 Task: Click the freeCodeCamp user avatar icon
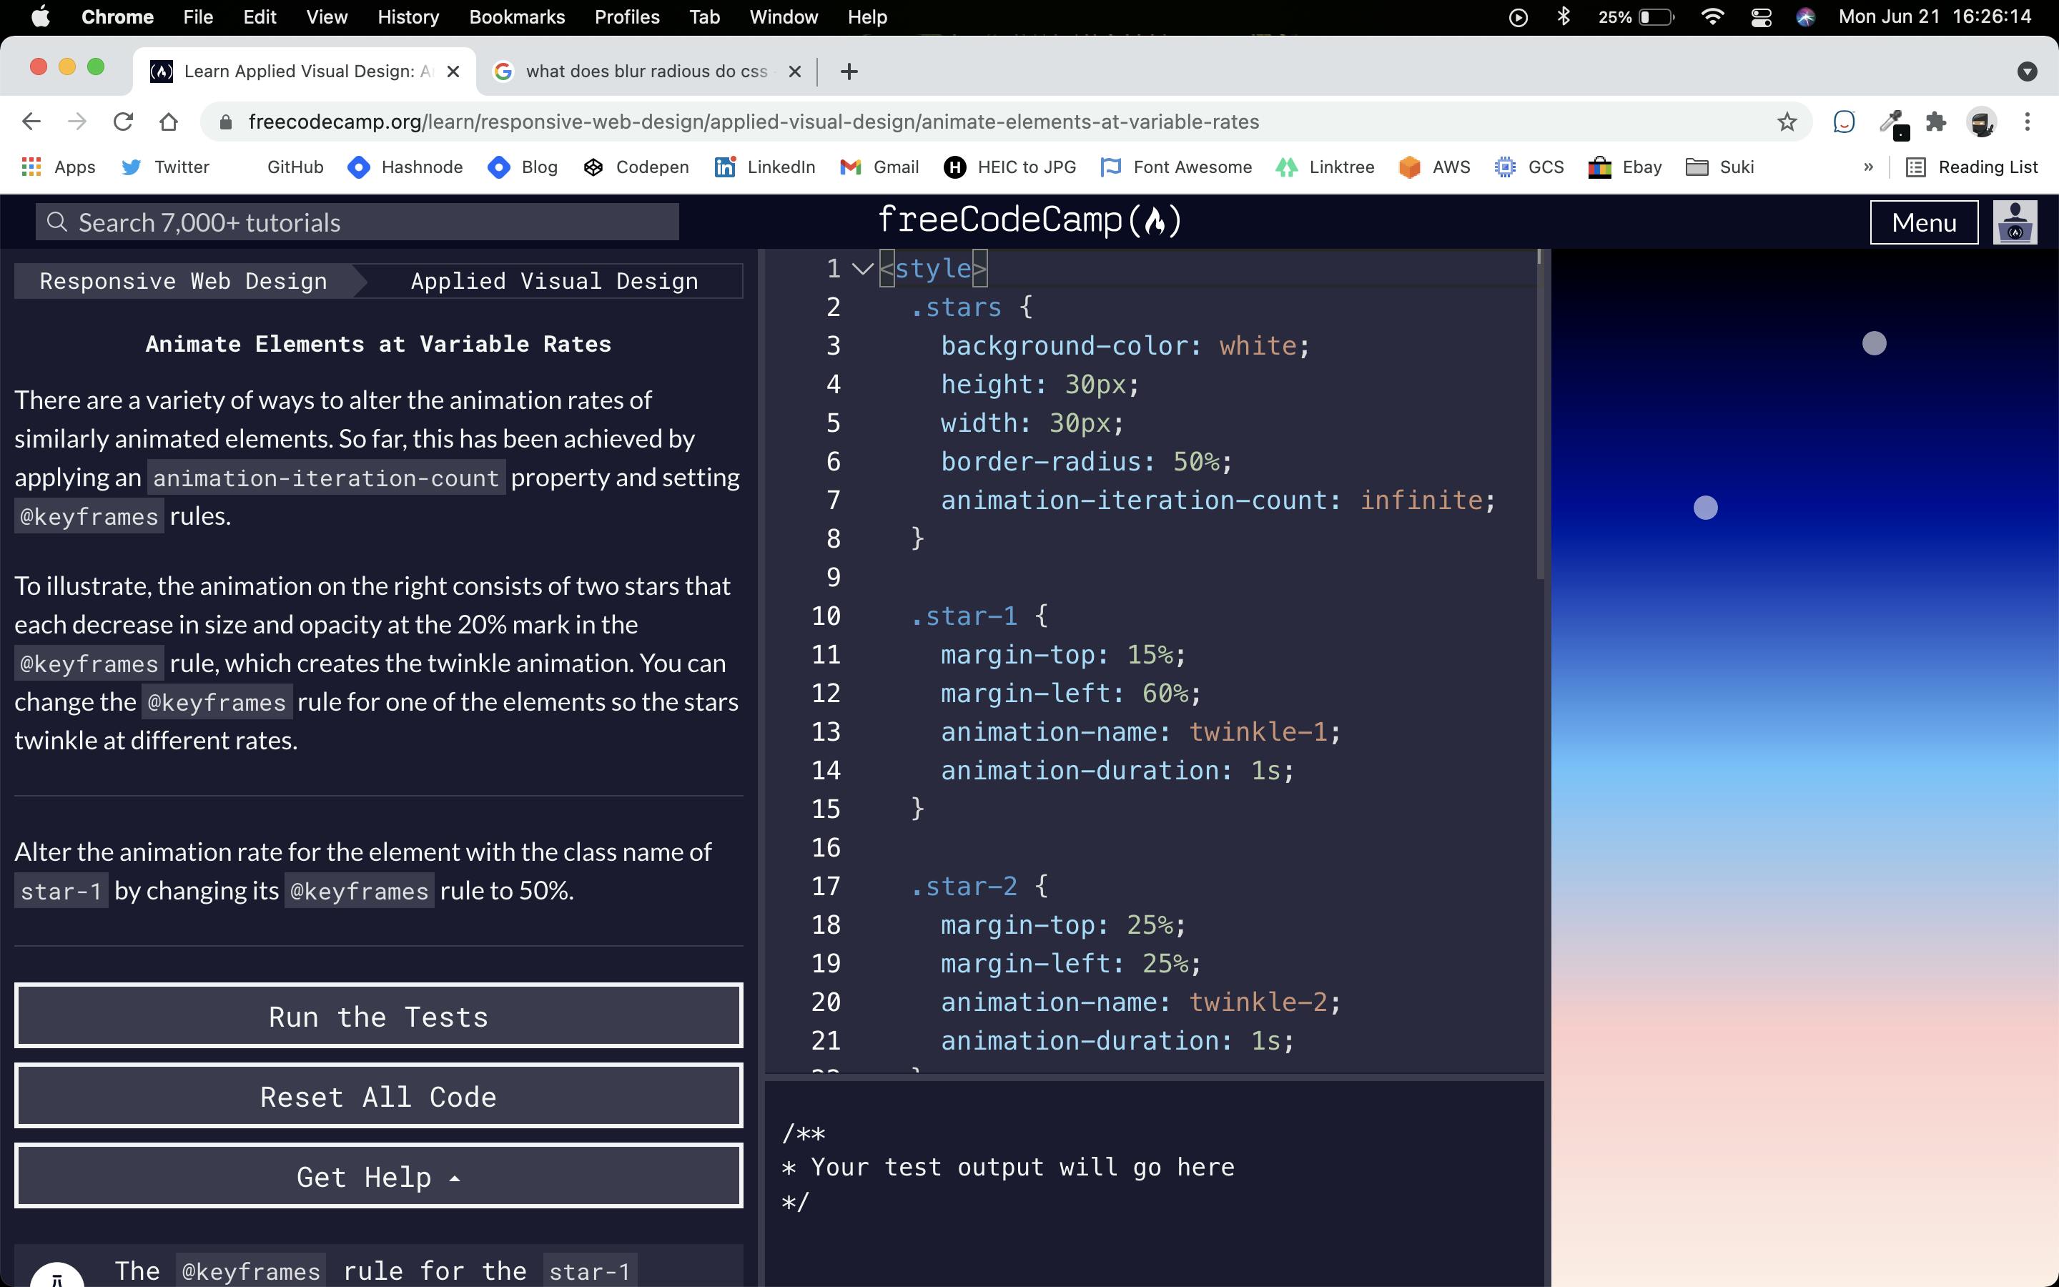pyautogui.click(x=2015, y=222)
